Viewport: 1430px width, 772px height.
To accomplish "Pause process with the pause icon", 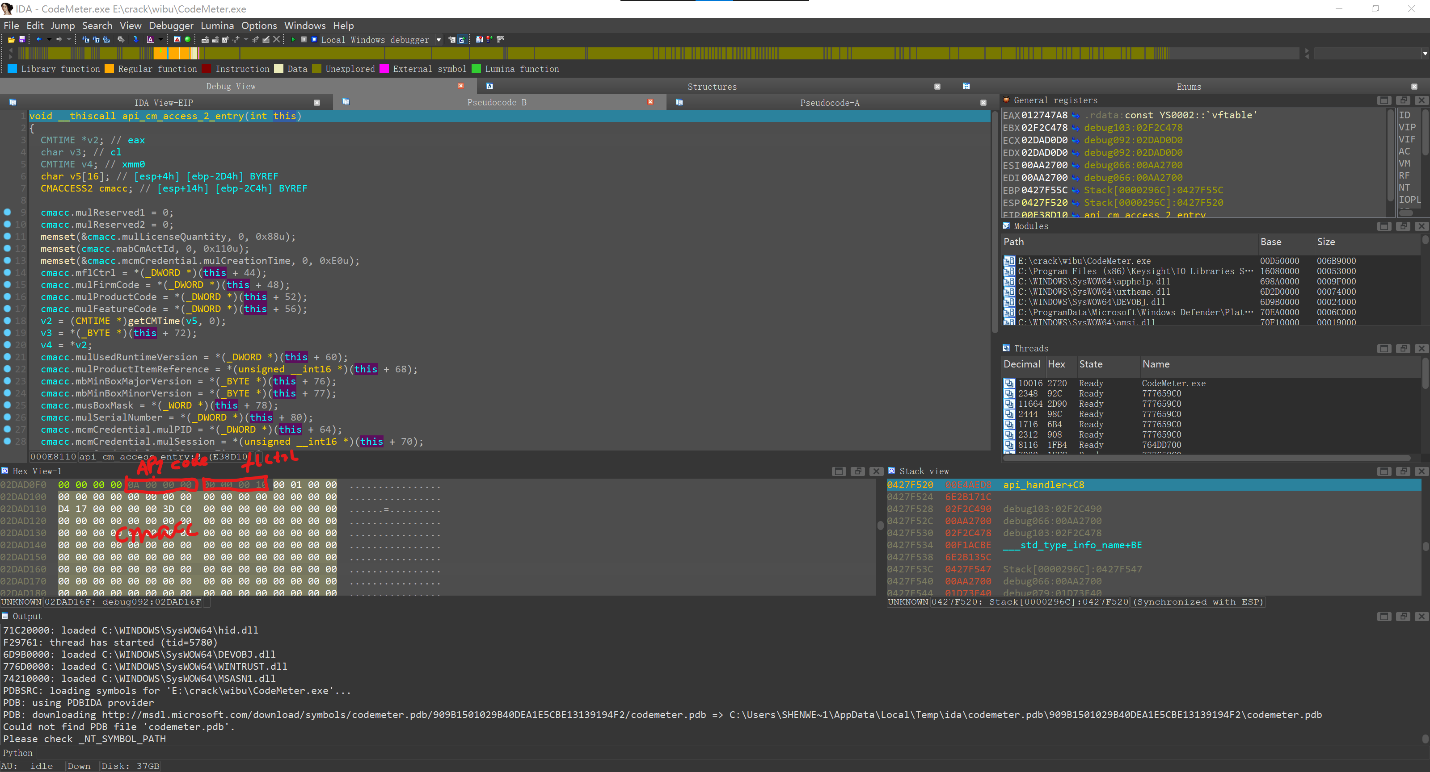I will 304,39.
